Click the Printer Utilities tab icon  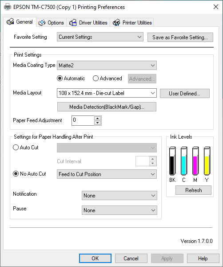(116, 22)
